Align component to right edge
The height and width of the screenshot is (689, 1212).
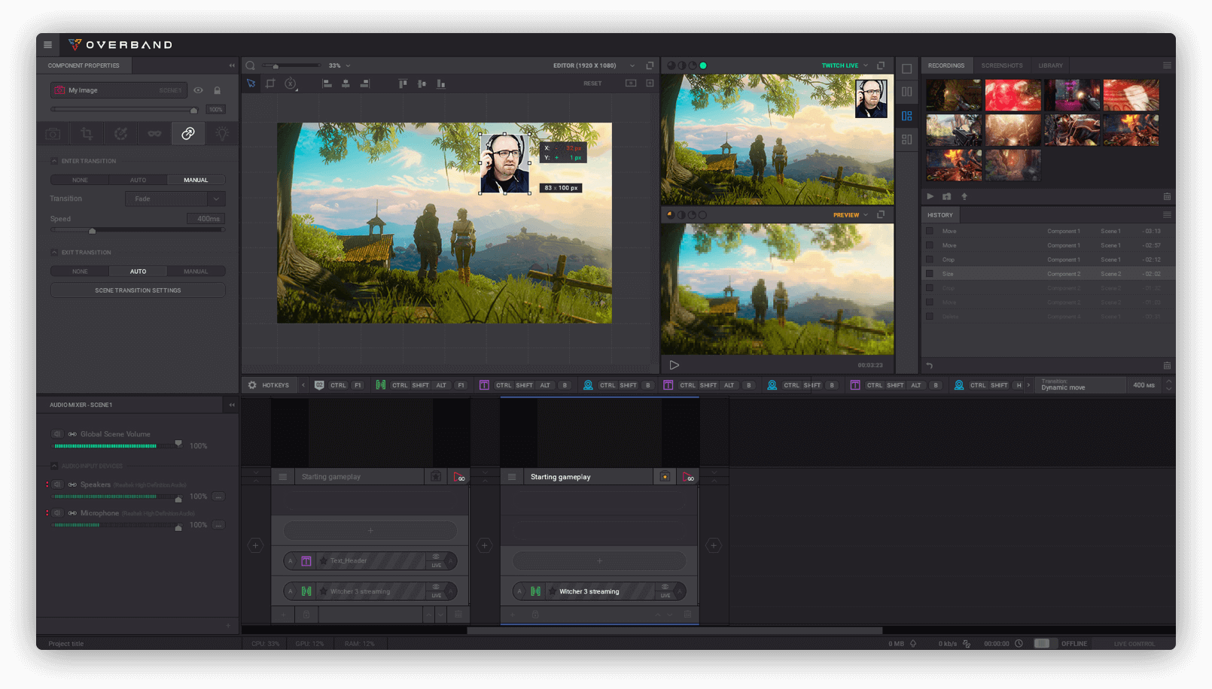(365, 83)
